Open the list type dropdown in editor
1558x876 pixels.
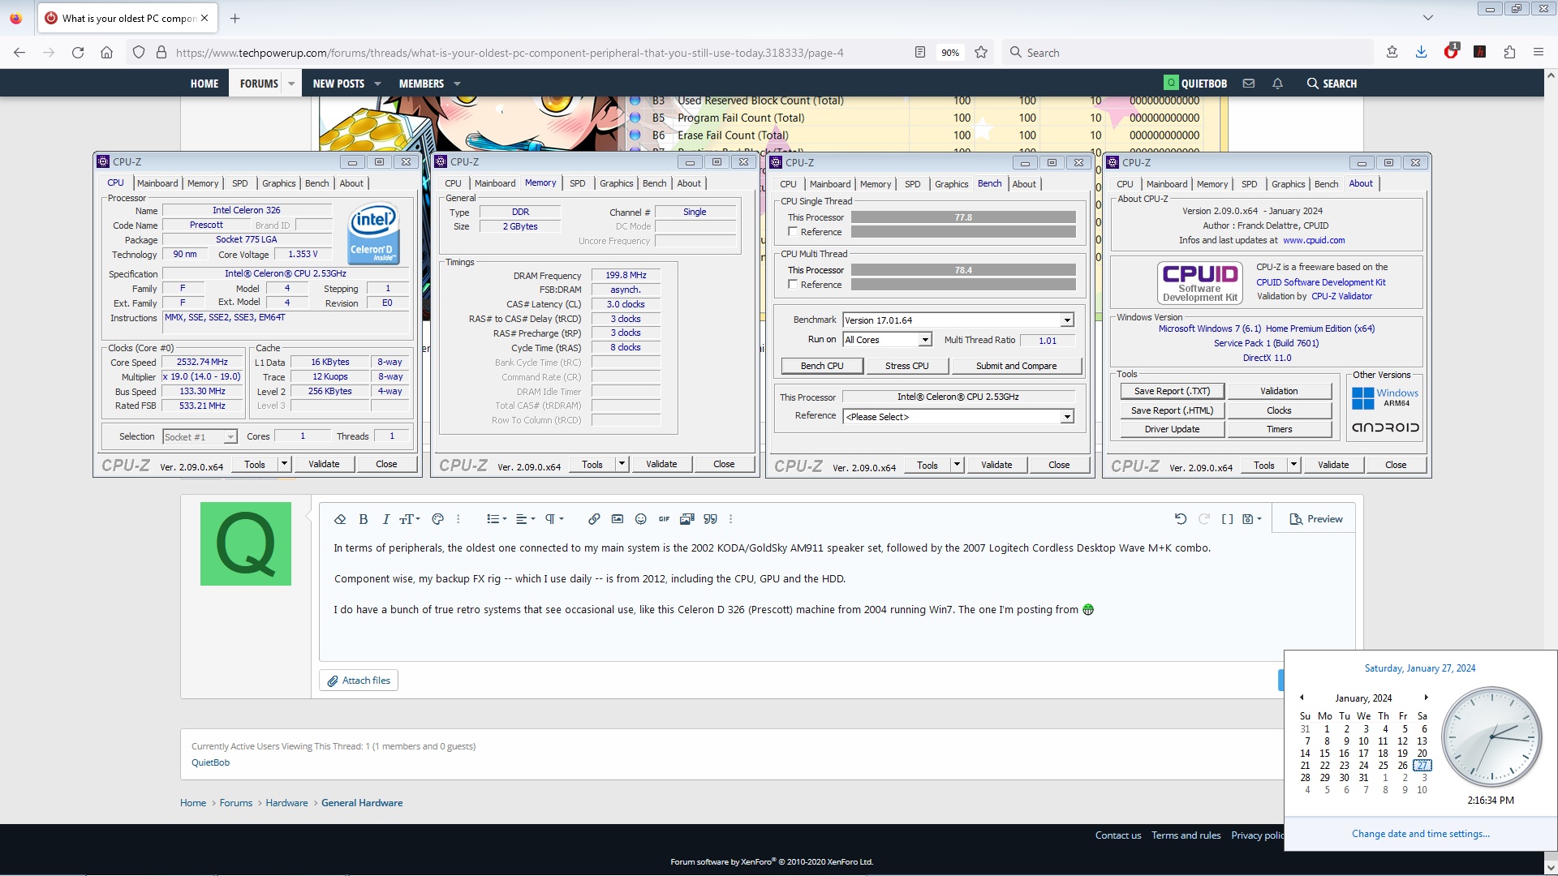tap(497, 519)
